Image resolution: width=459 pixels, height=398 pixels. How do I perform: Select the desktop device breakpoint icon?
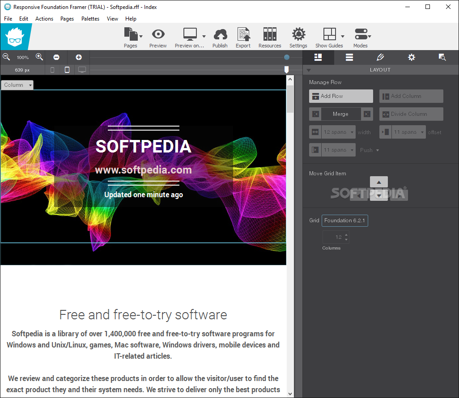pyautogui.click(x=82, y=70)
